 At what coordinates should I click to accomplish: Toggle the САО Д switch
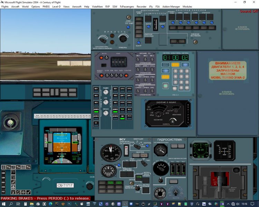[152, 69]
